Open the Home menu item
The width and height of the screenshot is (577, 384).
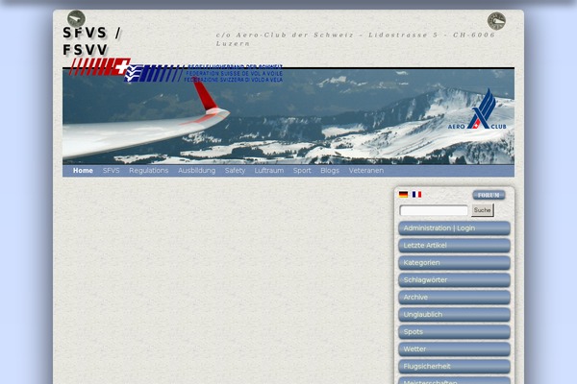[x=83, y=171]
